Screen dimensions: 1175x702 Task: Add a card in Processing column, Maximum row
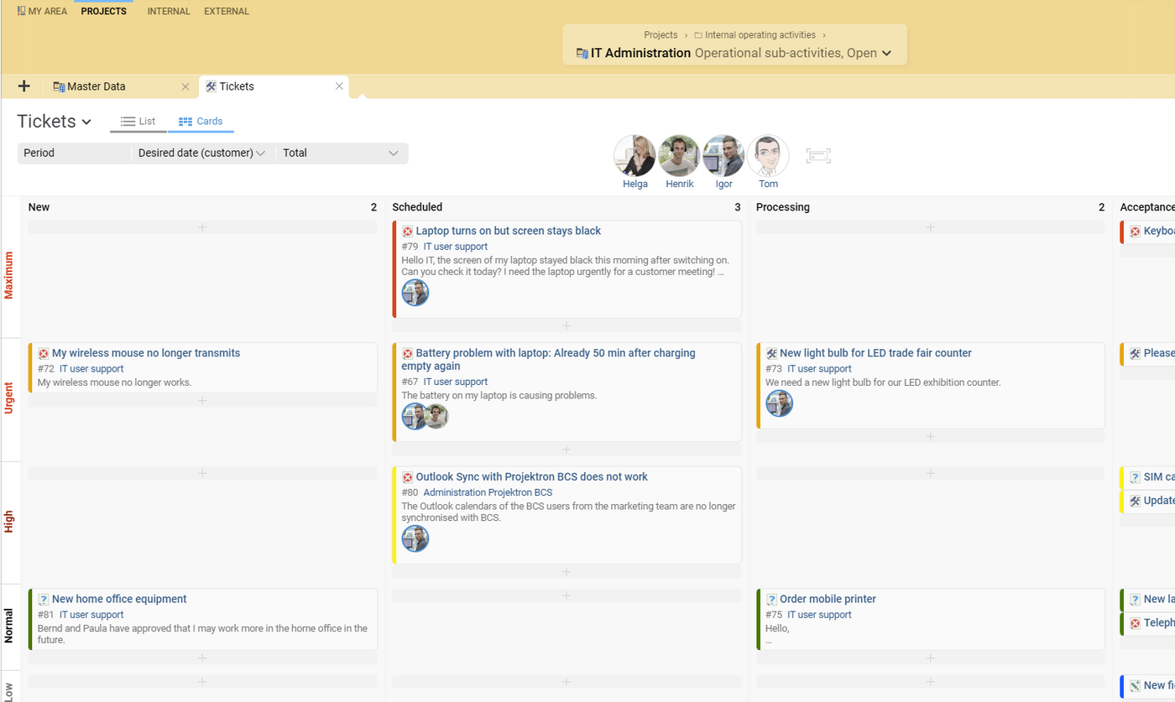[x=930, y=227]
